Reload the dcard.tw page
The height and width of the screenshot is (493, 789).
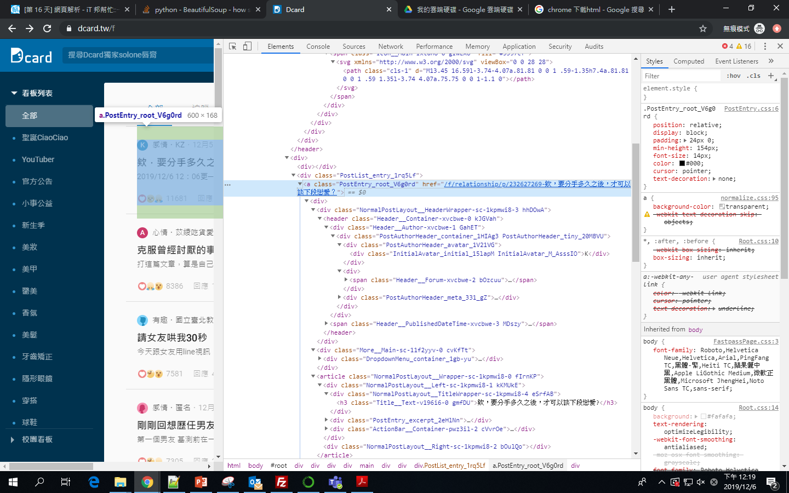pyautogui.click(x=47, y=28)
